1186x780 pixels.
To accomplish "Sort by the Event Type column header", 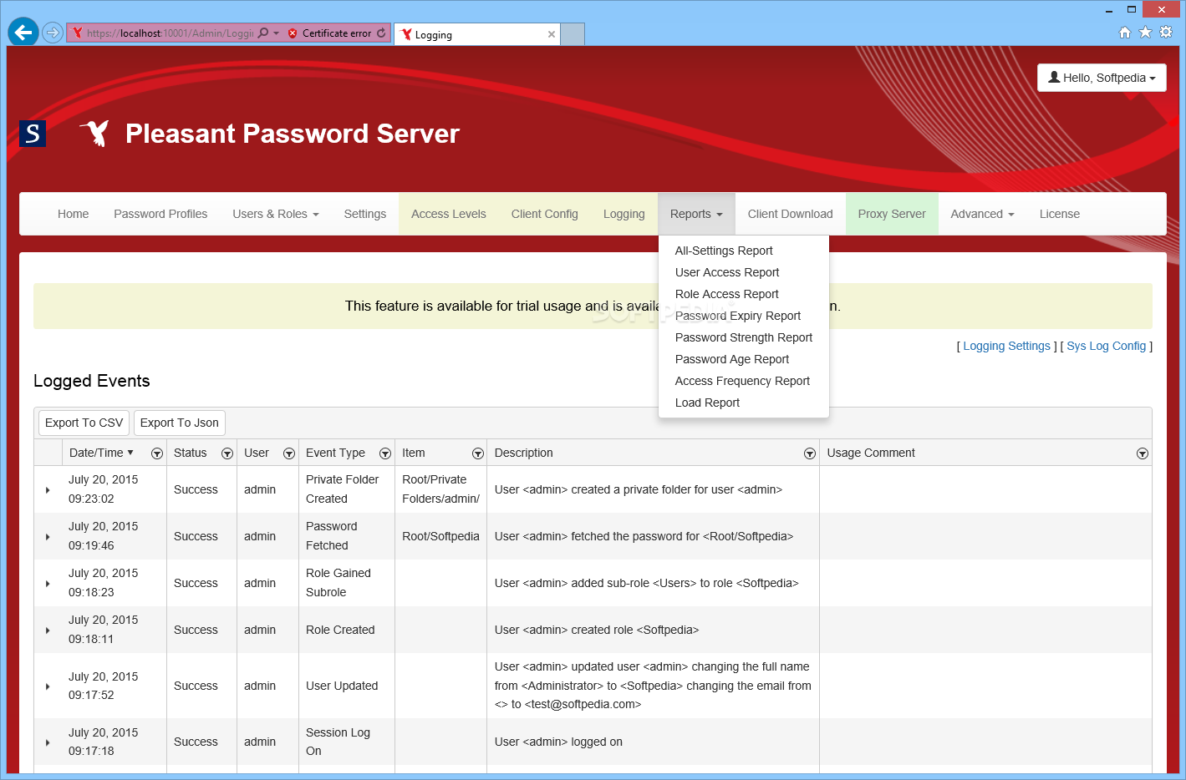I will (335, 453).
